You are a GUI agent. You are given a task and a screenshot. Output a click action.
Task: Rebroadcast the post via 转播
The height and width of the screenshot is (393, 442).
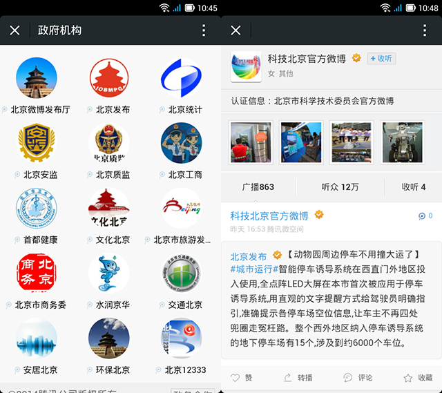pos(298,378)
